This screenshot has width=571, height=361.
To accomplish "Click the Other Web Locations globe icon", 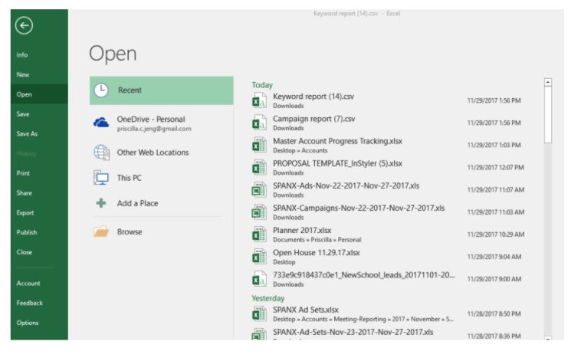I will (101, 153).
